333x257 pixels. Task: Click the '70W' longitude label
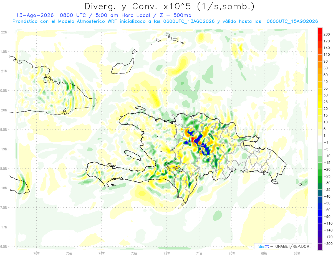click(x=232, y=253)
